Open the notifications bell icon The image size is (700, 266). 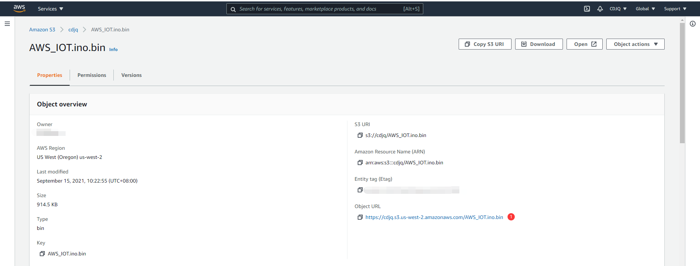(600, 9)
